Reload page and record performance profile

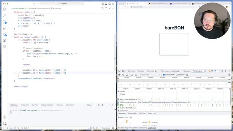coord(123,75)
